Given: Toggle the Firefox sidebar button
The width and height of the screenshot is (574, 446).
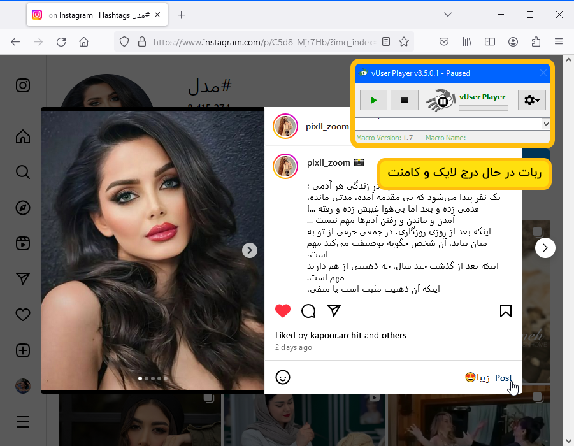Looking at the screenshot, I should 490,42.
